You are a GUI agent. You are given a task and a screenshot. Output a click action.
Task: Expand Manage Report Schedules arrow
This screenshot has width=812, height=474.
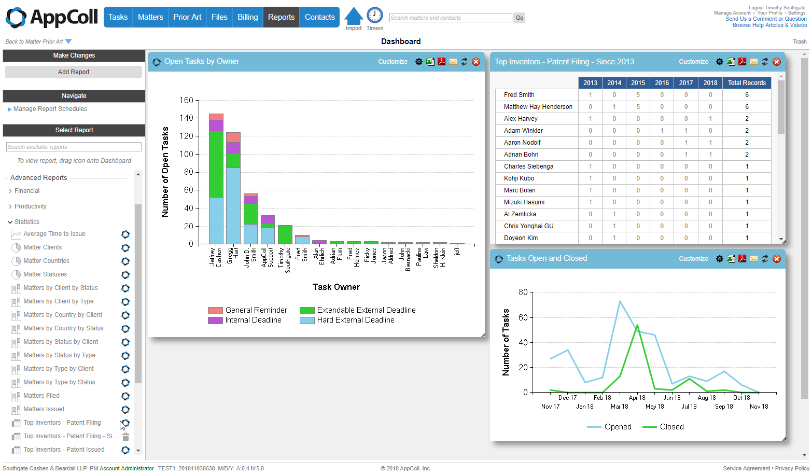point(10,109)
